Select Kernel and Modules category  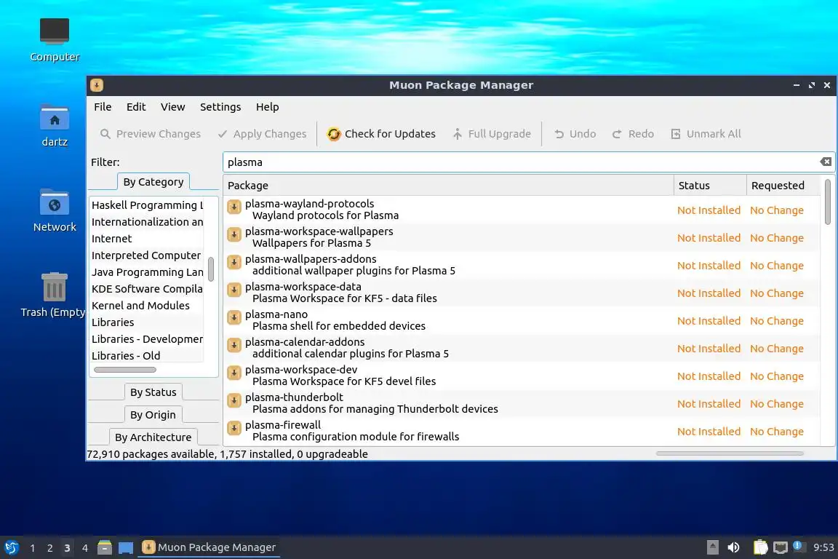(x=147, y=306)
